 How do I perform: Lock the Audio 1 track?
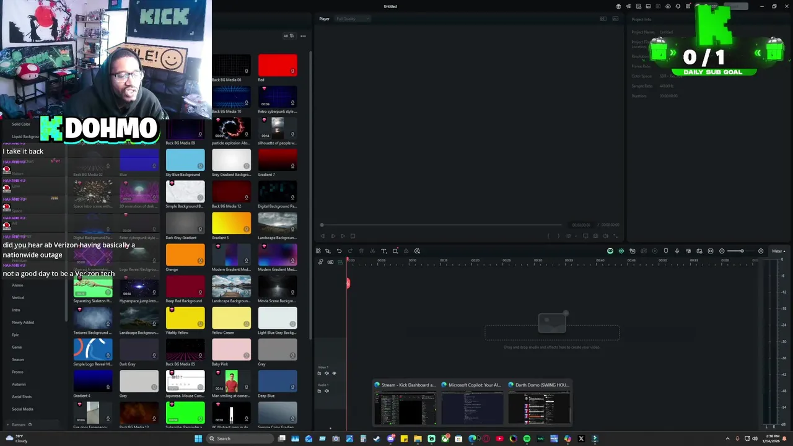pyautogui.click(x=319, y=391)
